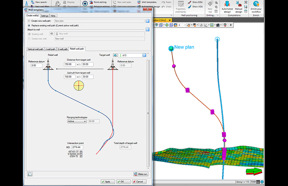Open dropdown arrow next to camera icon
288x186 pixels.
tap(221, 25)
